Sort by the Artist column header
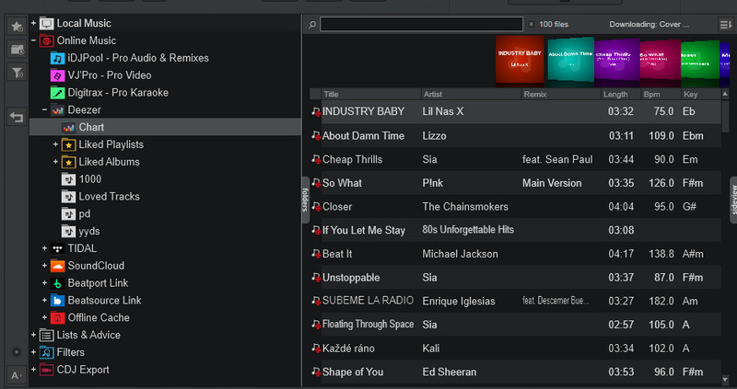737x389 pixels. pyautogui.click(x=471, y=95)
